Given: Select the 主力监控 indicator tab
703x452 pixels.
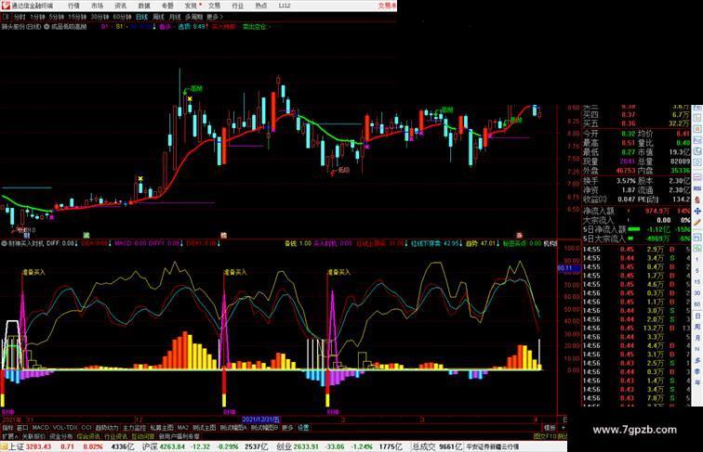Looking at the screenshot, I should coord(135,428).
